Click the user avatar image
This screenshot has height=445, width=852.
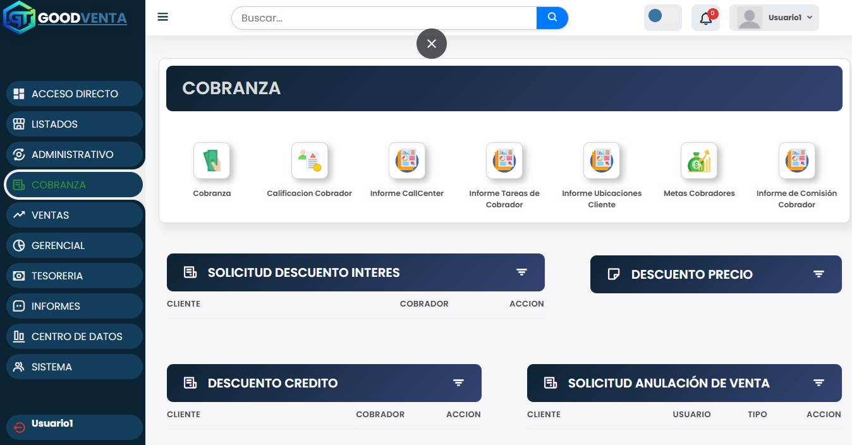(x=750, y=18)
